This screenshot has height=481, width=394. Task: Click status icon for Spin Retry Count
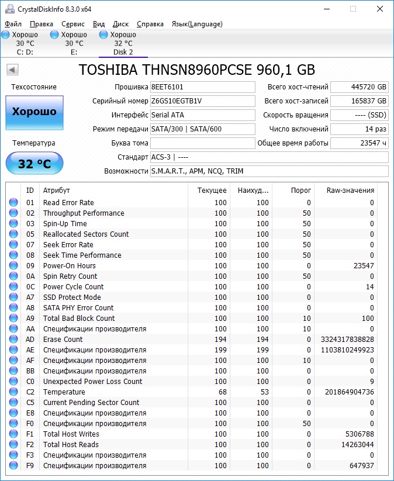point(13,276)
